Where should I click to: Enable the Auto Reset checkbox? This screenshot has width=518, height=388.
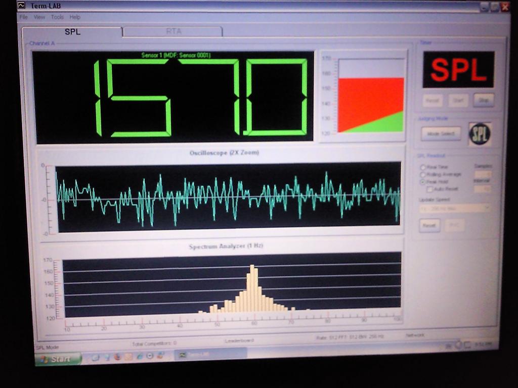pyautogui.click(x=430, y=189)
